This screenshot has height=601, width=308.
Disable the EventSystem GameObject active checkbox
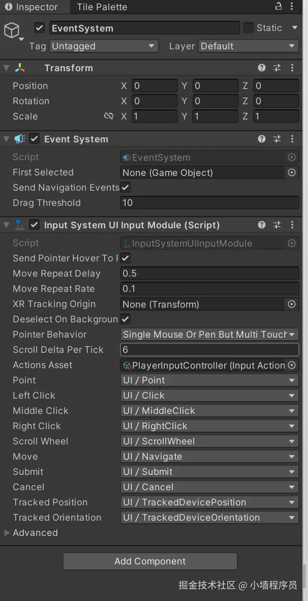(x=40, y=28)
